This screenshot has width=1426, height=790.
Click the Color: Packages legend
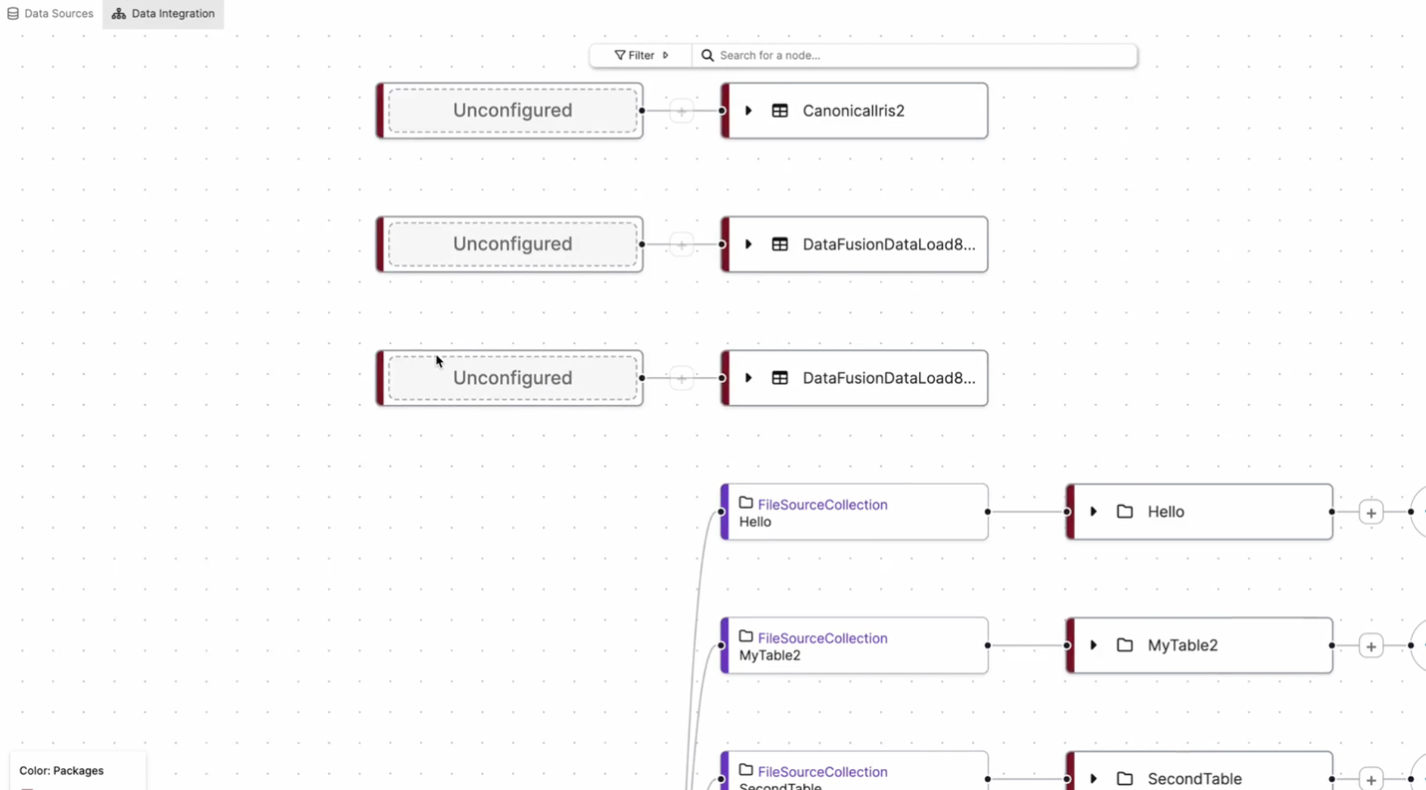62,771
